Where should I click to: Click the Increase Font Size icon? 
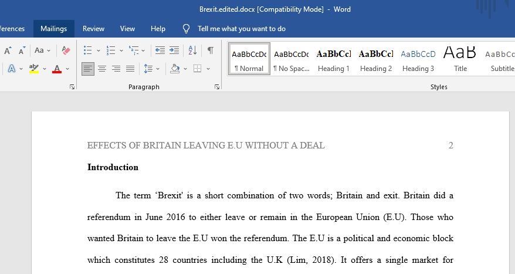click(x=8, y=50)
